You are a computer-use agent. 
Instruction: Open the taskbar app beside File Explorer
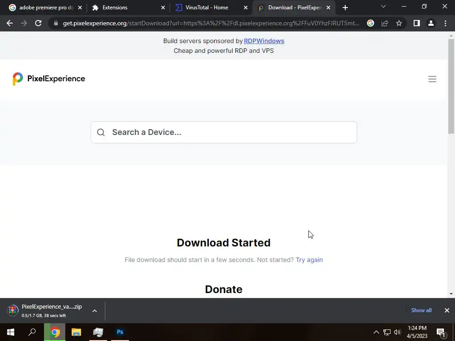(x=98, y=332)
